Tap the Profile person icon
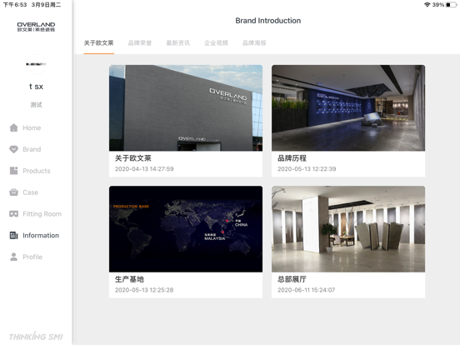Viewport: 460px width, 345px height. pos(13,257)
